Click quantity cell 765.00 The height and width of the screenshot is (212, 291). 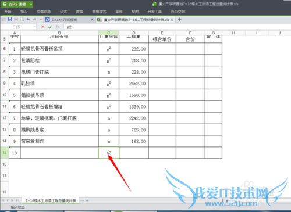(134, 130)
